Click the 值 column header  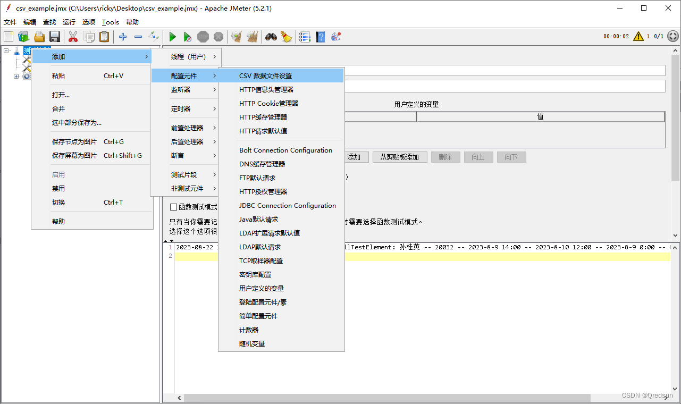(540, 116)
